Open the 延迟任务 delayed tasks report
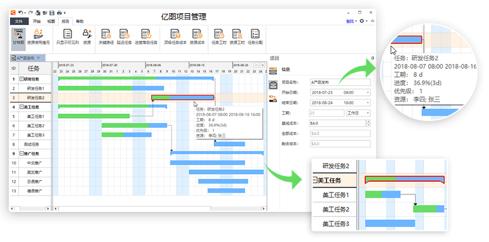This screenshot has width=489, height=242. tap(124, 36)
